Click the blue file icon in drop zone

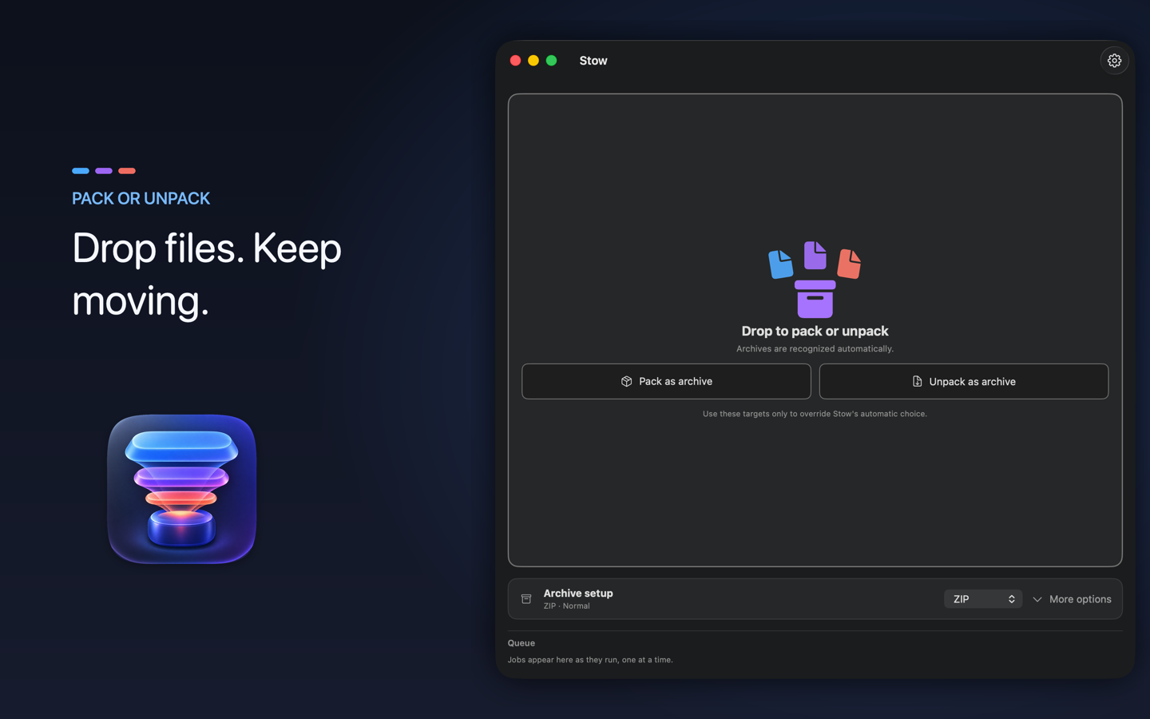point(780,264)
